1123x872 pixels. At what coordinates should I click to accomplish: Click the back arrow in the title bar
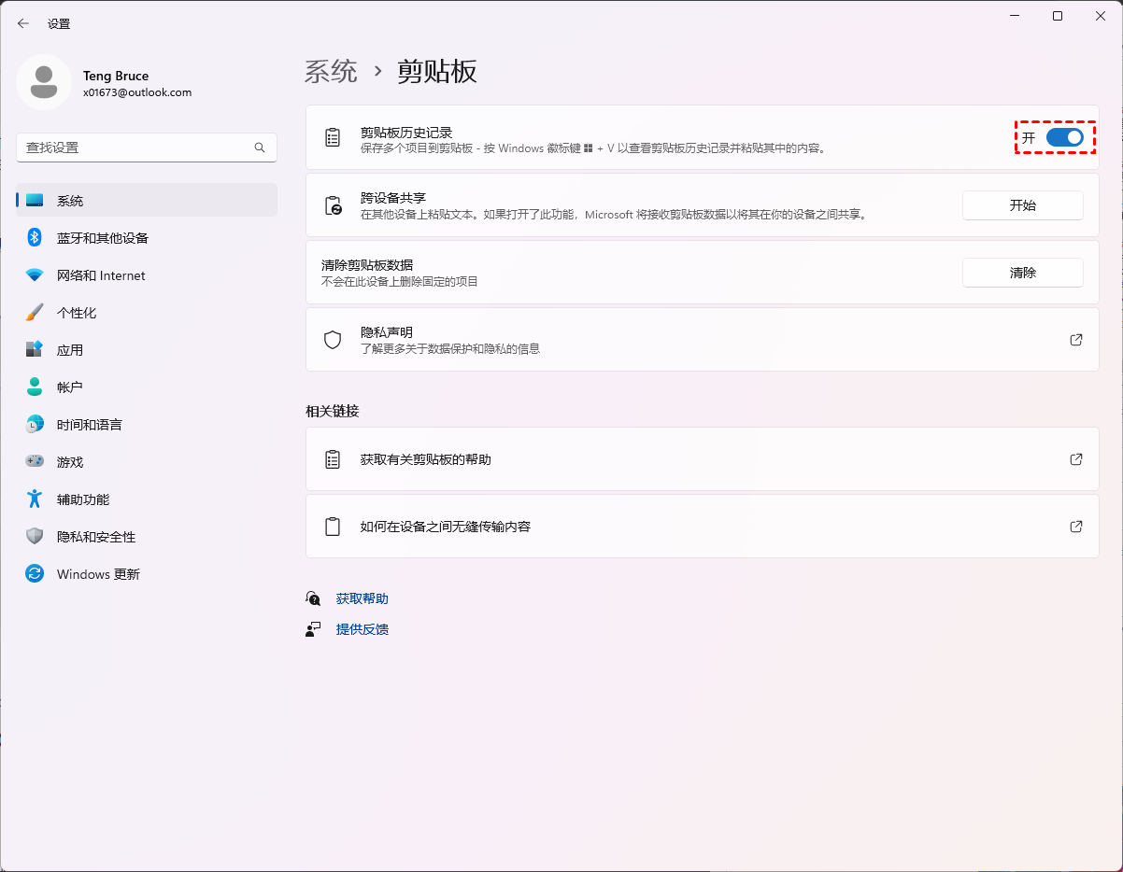23,23
